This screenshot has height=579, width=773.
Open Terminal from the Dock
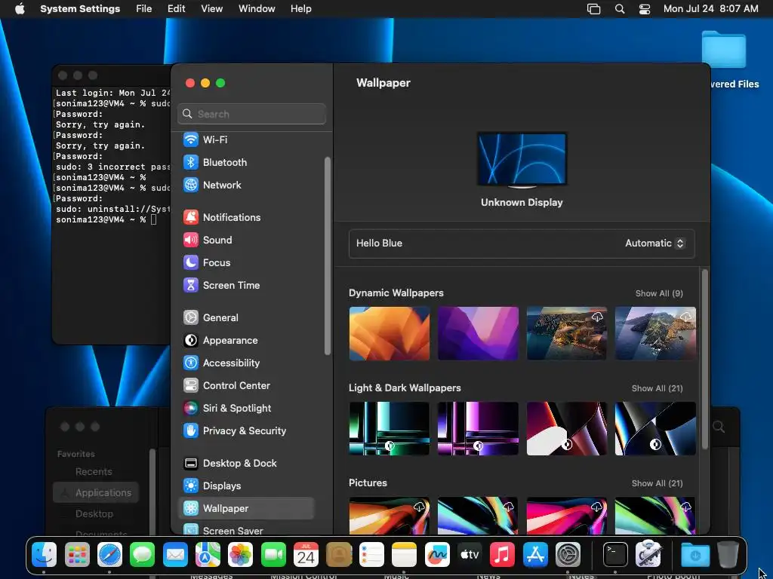[x=616, y=555]
